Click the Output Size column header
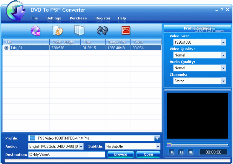Viewport: 233px width, 164px height. click(118, 42)
